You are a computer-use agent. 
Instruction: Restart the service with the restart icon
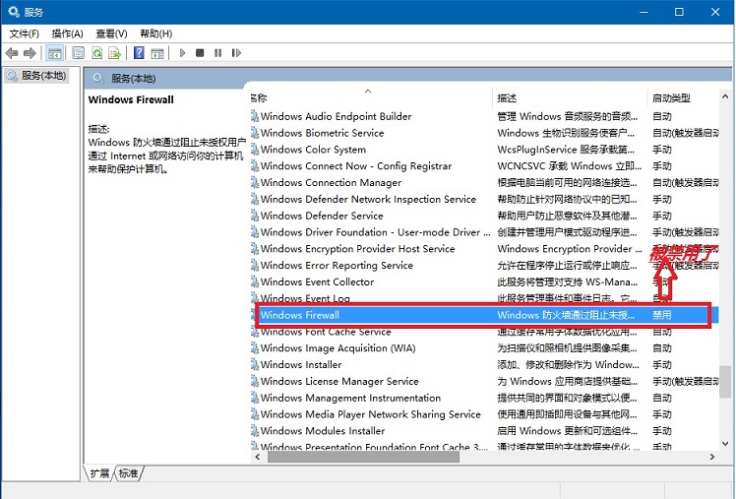pyautogui.click(x=236, y=53)
